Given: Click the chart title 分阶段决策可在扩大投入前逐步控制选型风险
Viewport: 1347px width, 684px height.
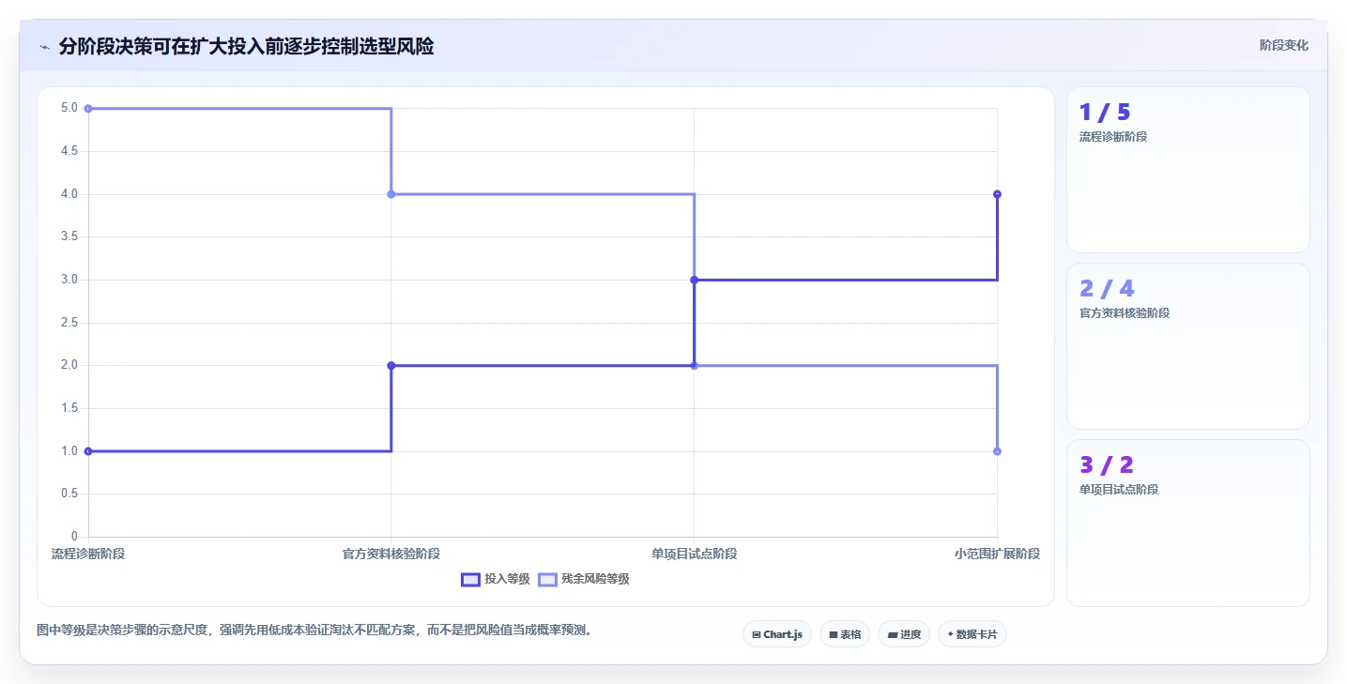Looking at the screenshot, I should [x=246, y=46].
